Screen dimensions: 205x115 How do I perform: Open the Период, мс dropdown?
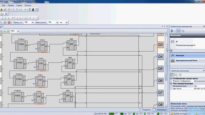pyautogui.click(x=33, y=22)
